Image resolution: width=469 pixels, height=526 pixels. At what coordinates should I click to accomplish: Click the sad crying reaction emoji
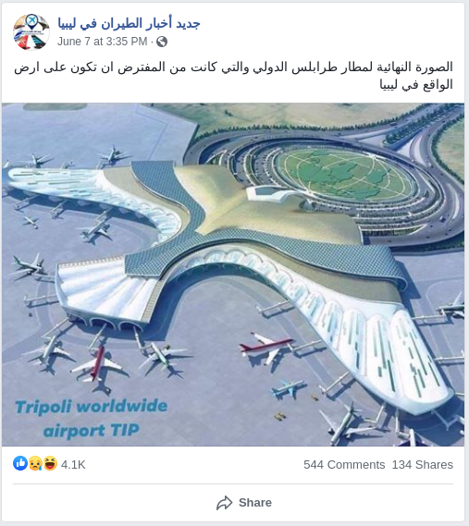[x=35, y=463]
